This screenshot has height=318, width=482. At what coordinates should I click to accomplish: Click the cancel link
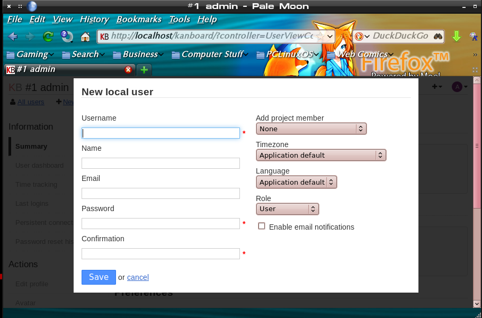[x=138, y=277]
